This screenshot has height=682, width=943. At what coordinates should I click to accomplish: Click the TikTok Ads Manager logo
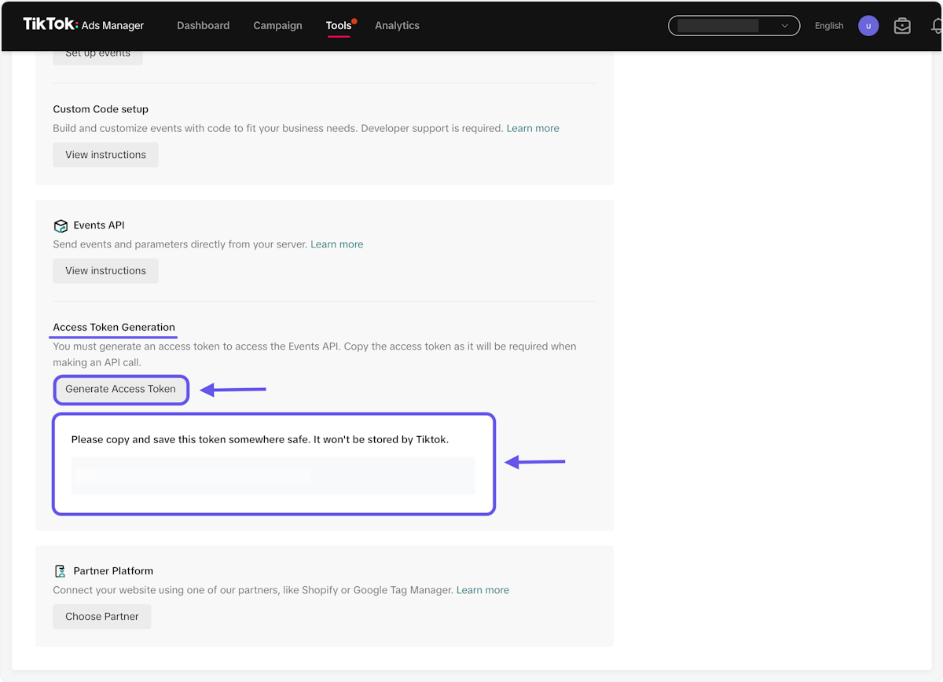tap(83, 25)
